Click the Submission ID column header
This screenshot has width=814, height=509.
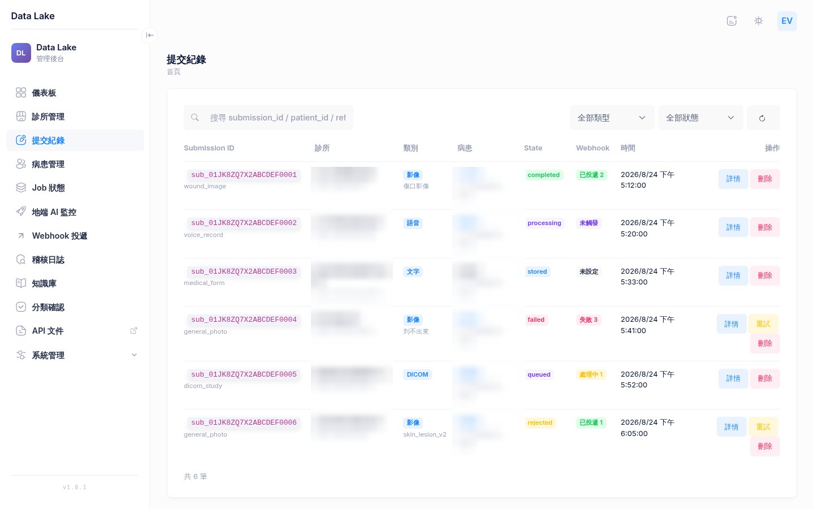click(209, 148)
